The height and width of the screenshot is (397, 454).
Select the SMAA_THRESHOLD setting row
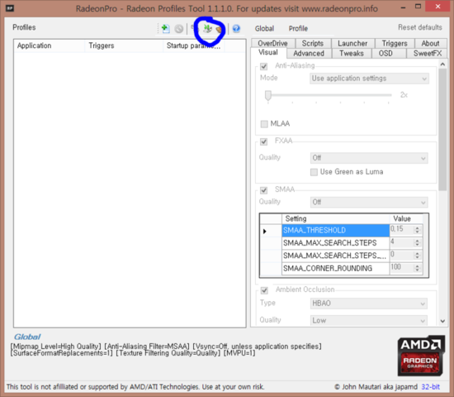click(x=336, y=230)
